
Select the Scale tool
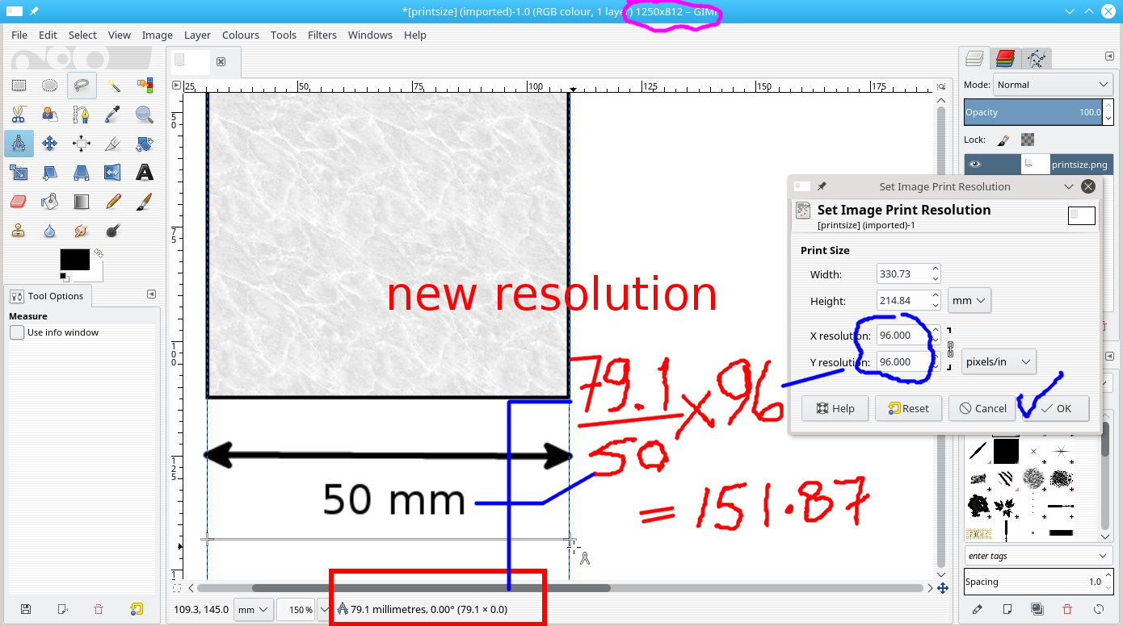click(19, 173)
